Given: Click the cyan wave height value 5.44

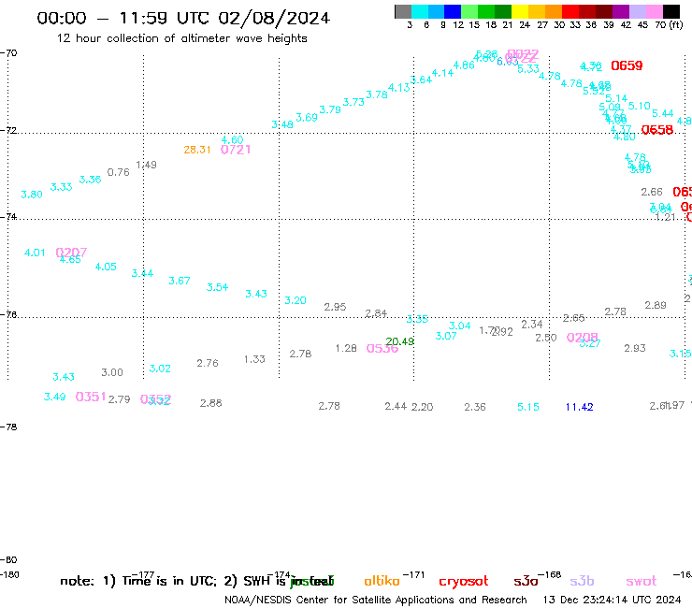Looking at the screenshot, I should (663, 113).
